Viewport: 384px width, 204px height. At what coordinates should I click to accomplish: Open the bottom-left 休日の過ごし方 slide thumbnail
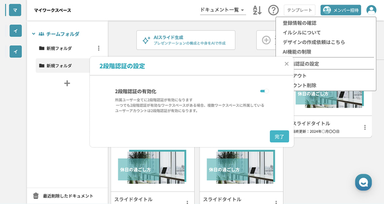pos(153,167)
